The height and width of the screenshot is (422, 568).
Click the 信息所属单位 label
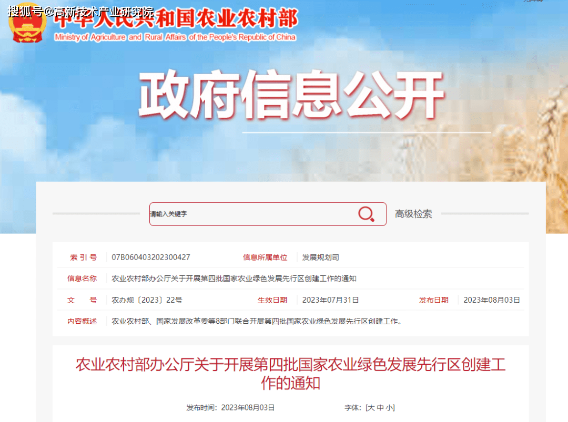(x=265, y=258)
